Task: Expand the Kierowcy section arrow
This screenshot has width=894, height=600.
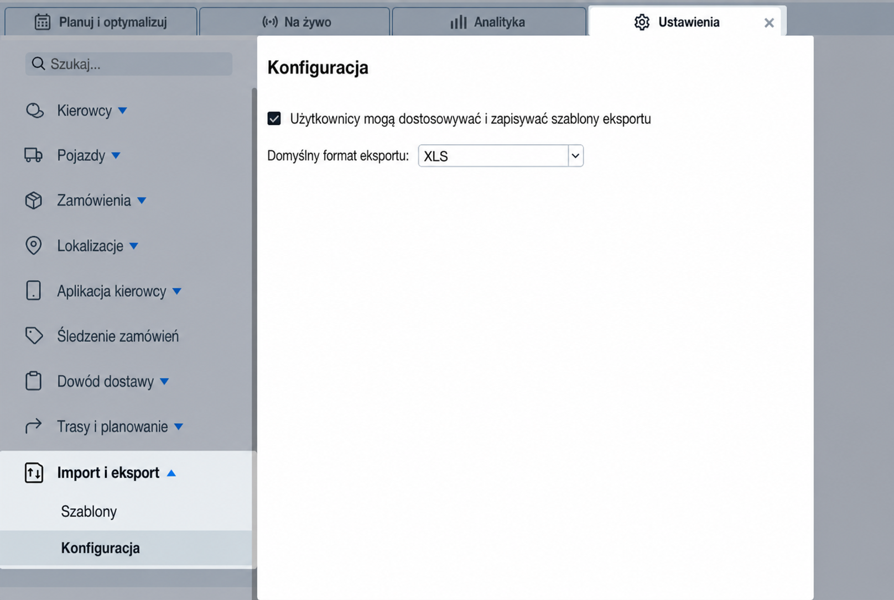Action: [123, 111]
